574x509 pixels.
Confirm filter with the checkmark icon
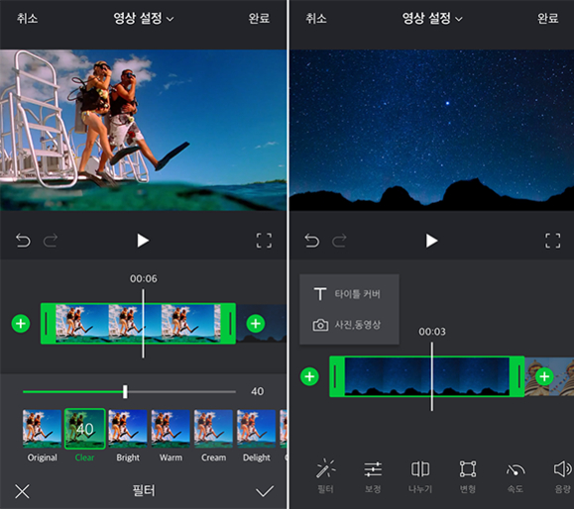point(265,491)
